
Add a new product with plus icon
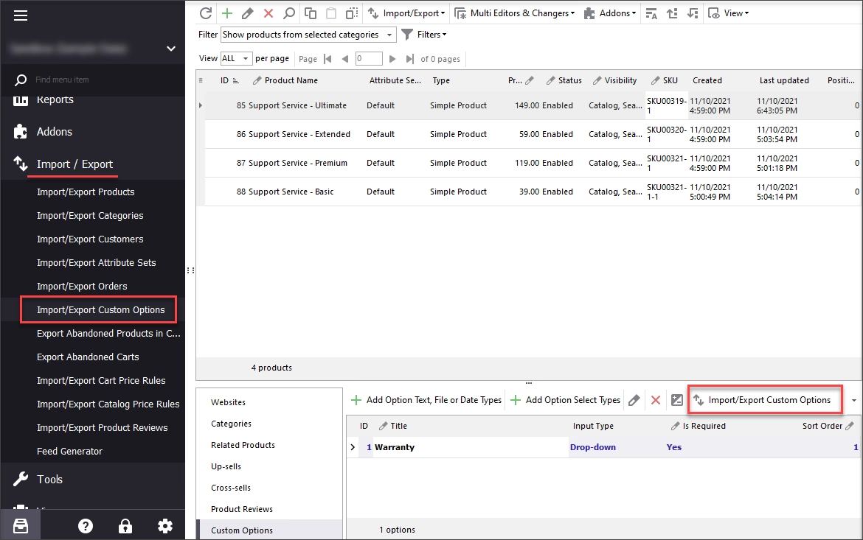click(x=226, y=13)
